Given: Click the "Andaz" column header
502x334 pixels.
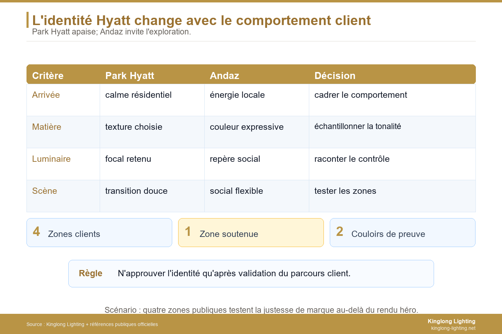Looking at the screenshot, I should 225,75.
